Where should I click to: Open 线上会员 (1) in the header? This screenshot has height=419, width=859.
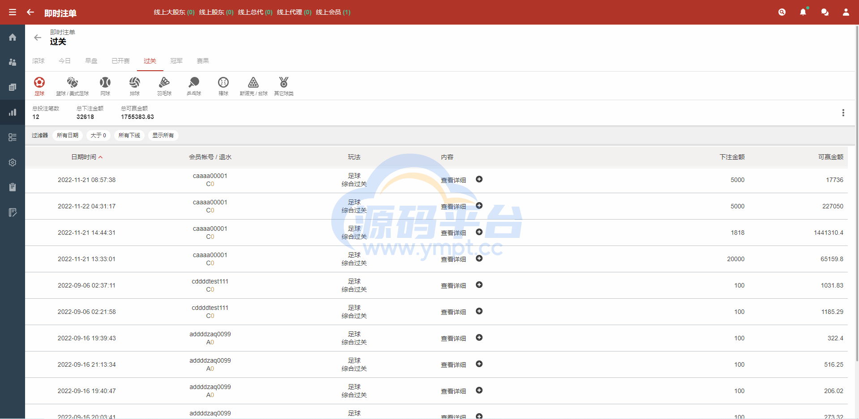(333, 12)
